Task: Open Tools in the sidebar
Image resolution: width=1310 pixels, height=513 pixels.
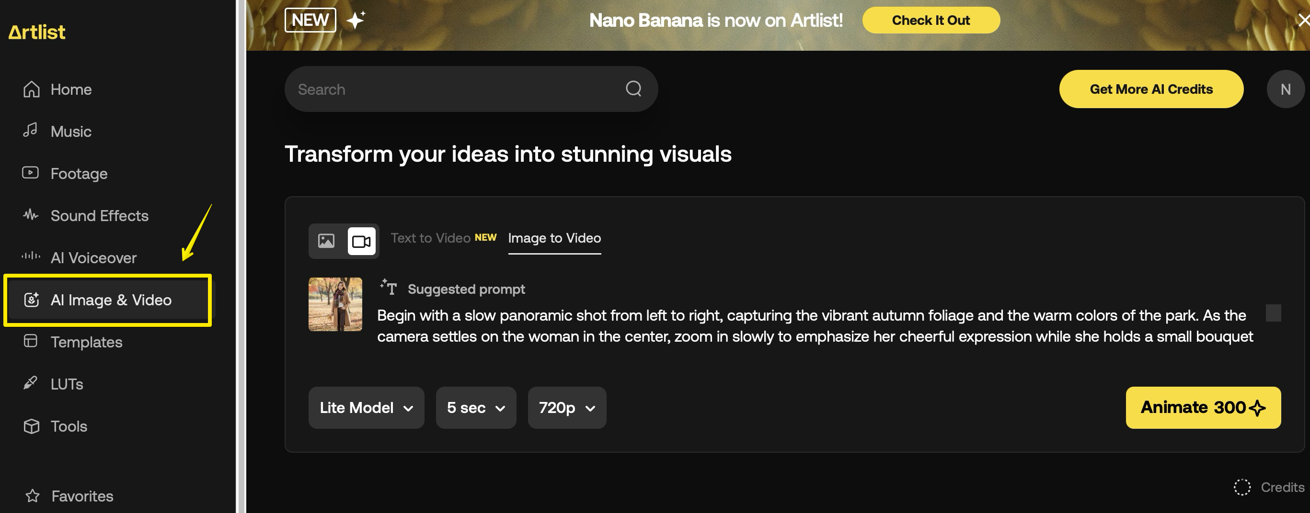Action: [55, 425]
